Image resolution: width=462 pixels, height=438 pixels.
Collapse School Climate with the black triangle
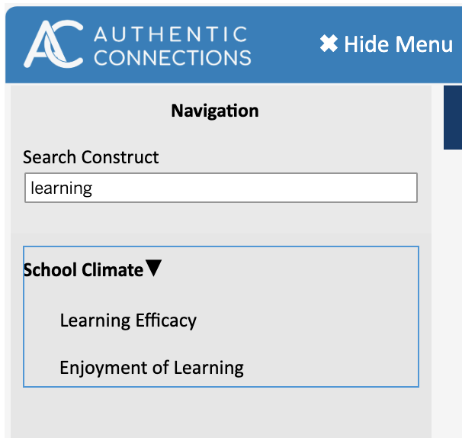[154, 268]
